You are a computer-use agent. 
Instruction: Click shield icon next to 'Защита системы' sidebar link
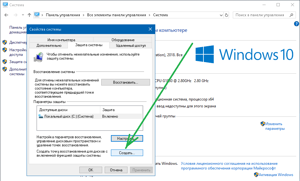point(5,62)
